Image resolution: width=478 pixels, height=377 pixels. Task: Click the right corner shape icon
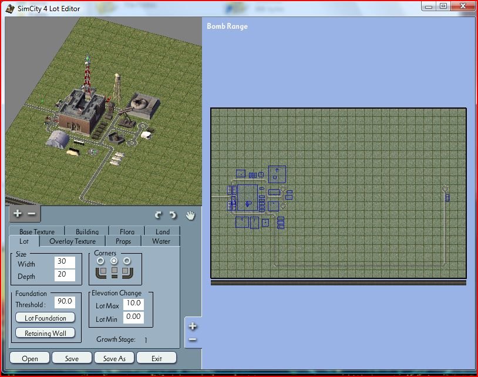point(127,273)
